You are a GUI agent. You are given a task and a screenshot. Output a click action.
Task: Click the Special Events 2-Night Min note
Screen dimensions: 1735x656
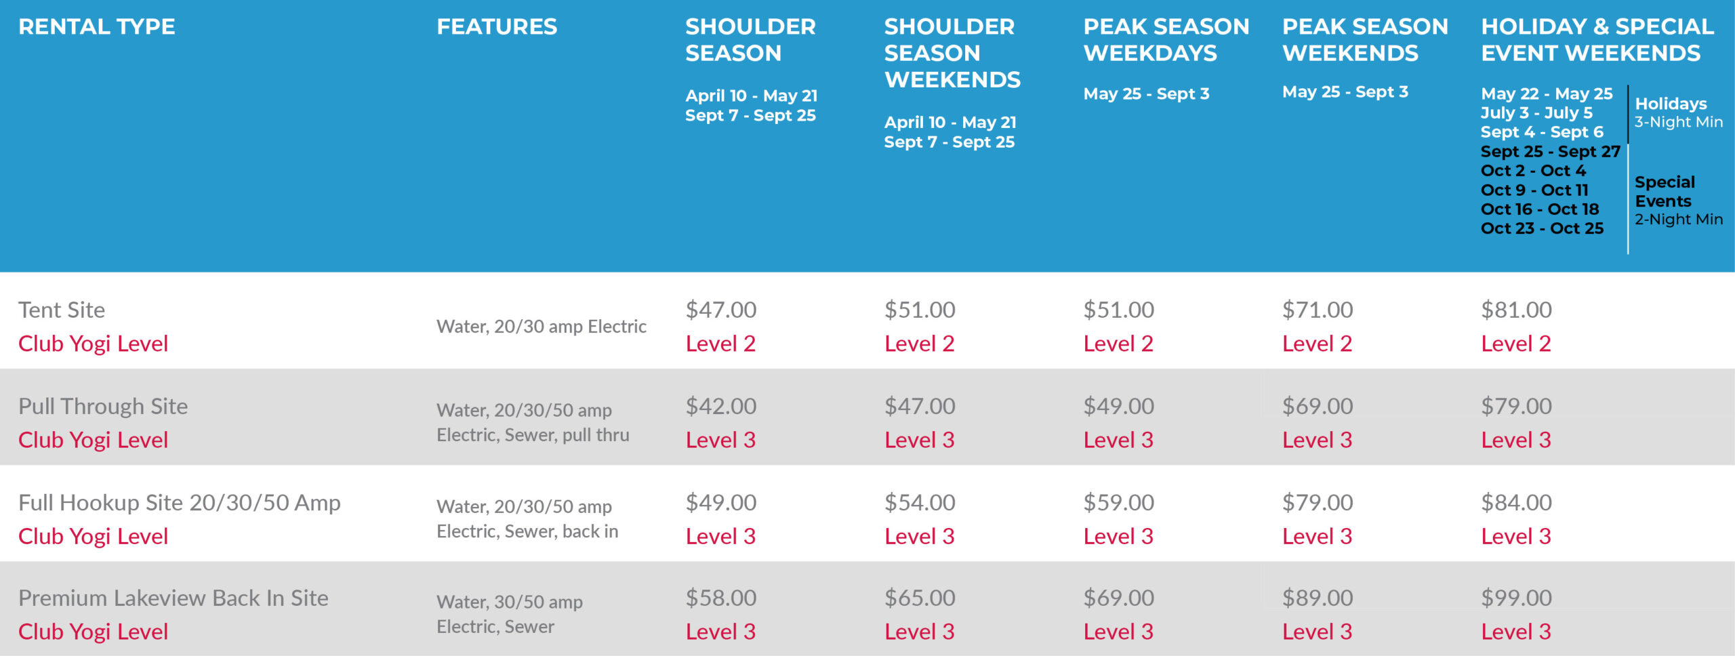pos(1678,201)
